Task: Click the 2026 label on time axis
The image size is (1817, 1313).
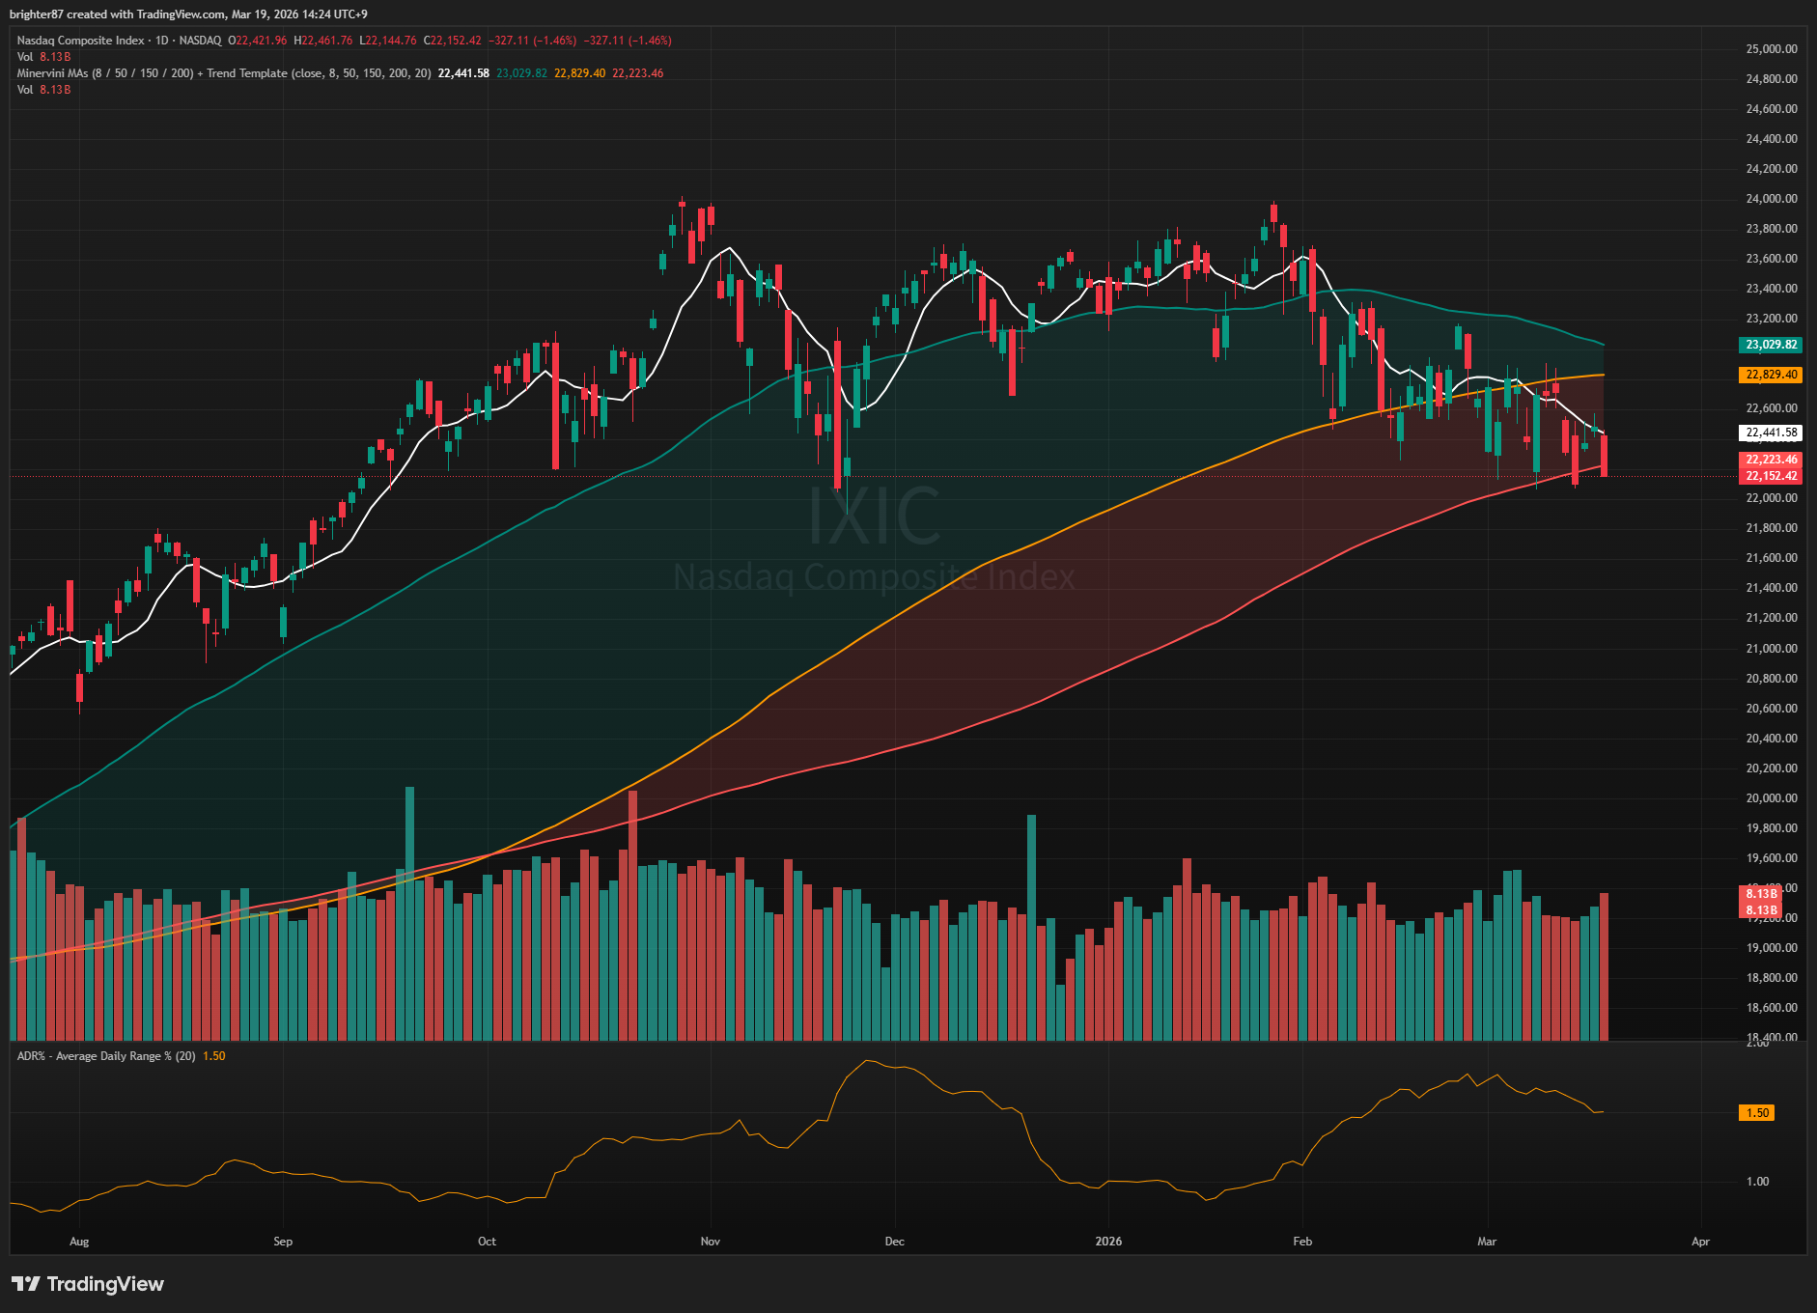Action: coord(1108,1242)
